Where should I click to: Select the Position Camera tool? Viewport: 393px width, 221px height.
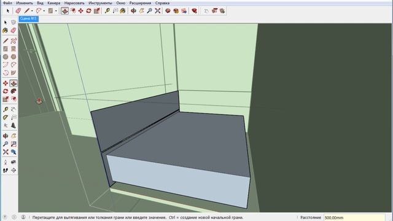click(x=6, y=162)
